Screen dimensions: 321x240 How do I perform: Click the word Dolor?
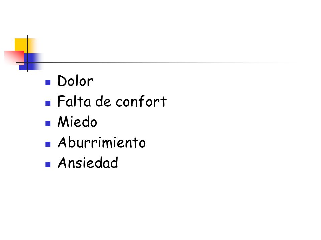pyautogui.click(x=75, y=81)
